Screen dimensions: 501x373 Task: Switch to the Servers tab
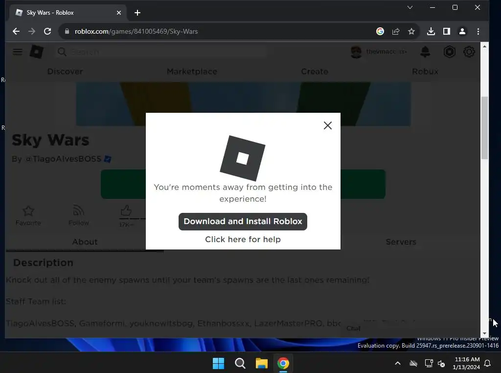[401, 242]
